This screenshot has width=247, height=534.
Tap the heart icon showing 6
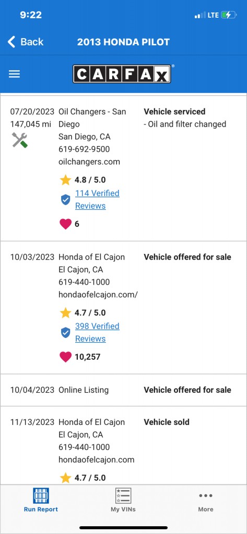coord(65,224)
